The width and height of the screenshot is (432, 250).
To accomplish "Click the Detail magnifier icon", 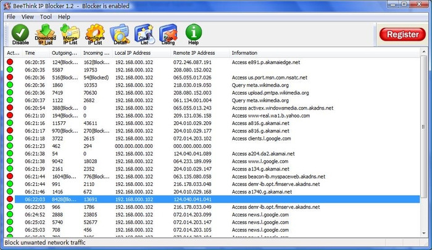I will tap(120, 34).
